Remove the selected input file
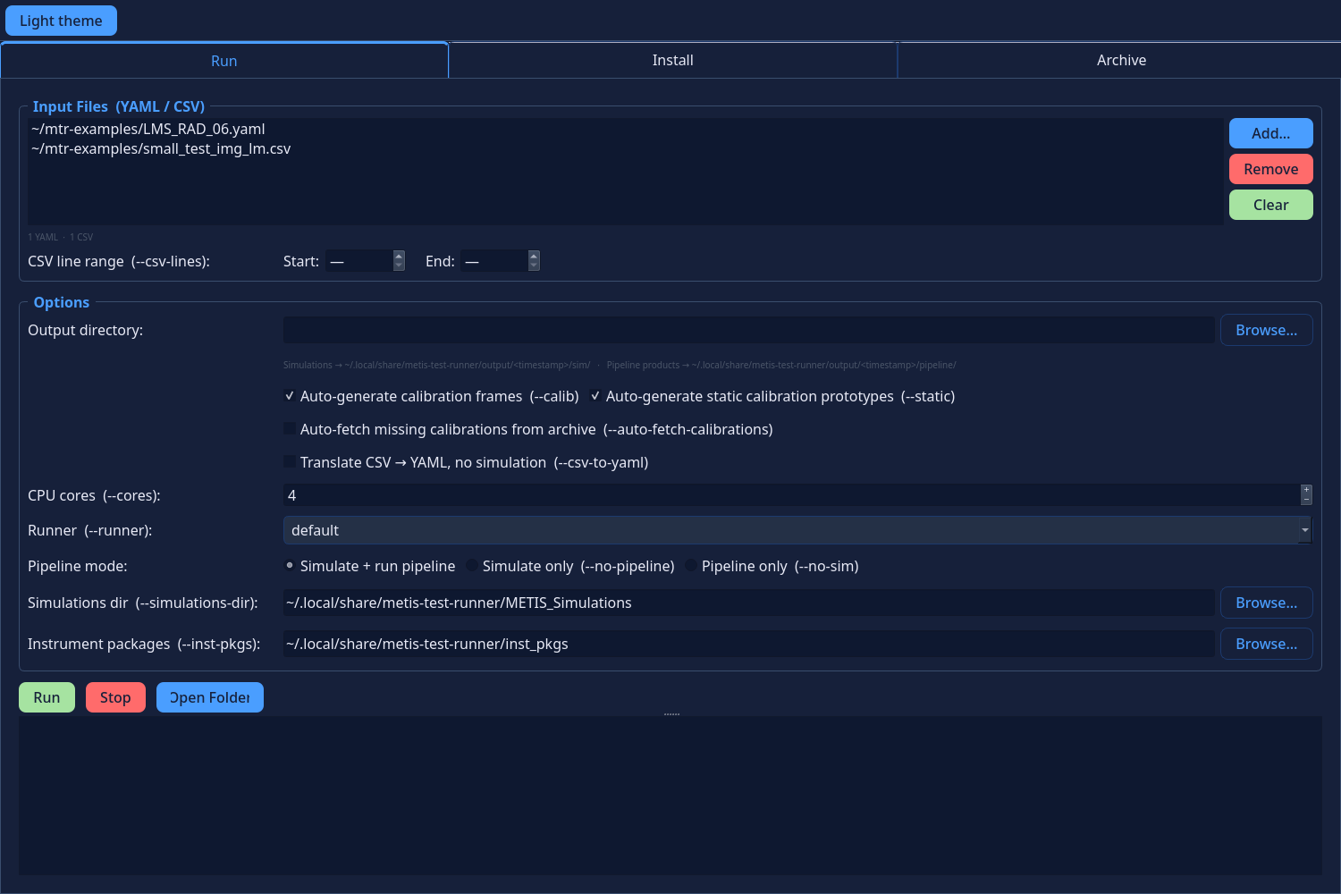Image resolution: width=1341 pixels, height=894 pixels. pyautogui.click(x=1270, y=169)
